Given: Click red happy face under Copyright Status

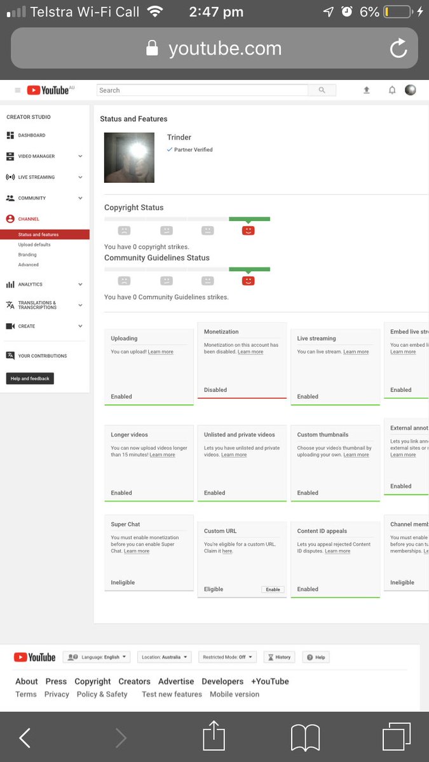Looking at the screenshot, I should tap(249, 231).
